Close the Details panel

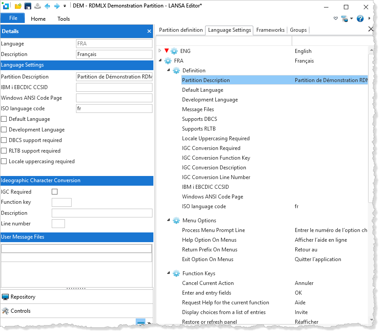149,31
